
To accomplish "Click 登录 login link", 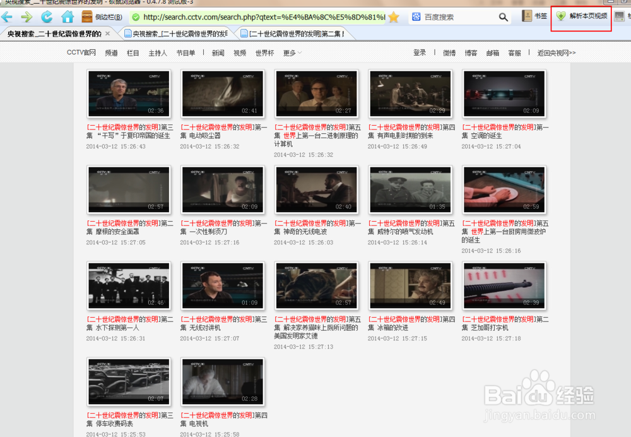I will click(420, 53).
